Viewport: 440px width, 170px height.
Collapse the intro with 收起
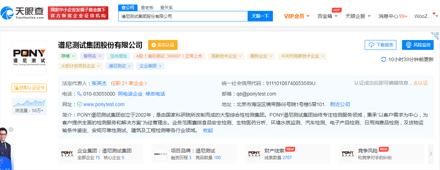[x=208, y=130]
